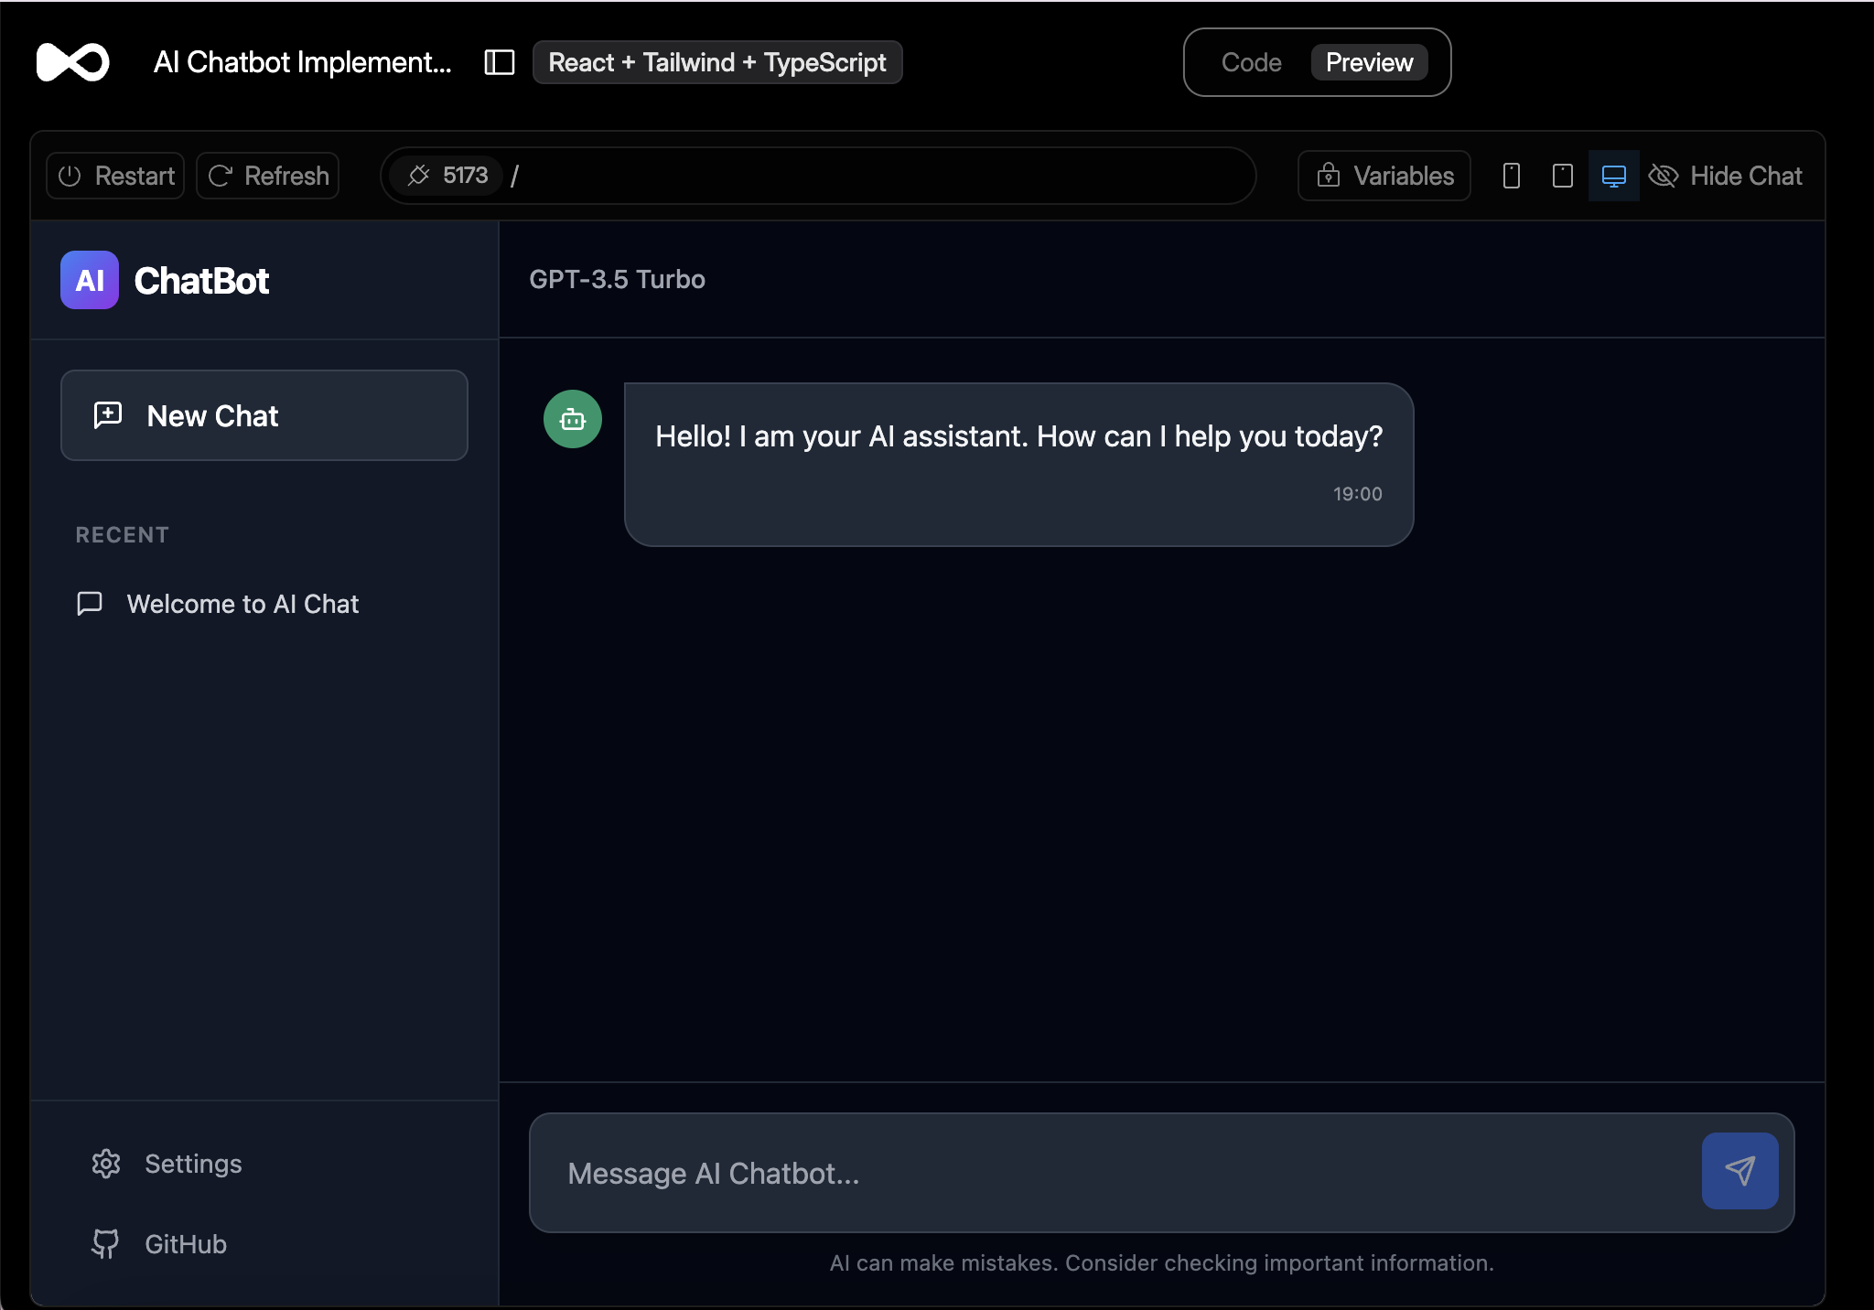Open the React + Tailwind + TypeScript selector
Image resolution: width=1874 pixels, height=1310 pixels.
pos(716,62)
